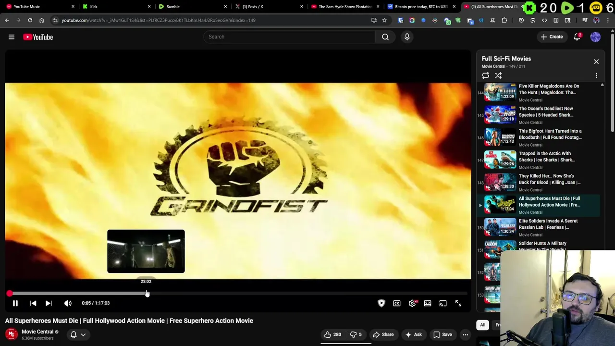This screenshot has width=615, height=346.
Task: Open the Create menu
Action: pyautogui.click(x=552, y=37)
